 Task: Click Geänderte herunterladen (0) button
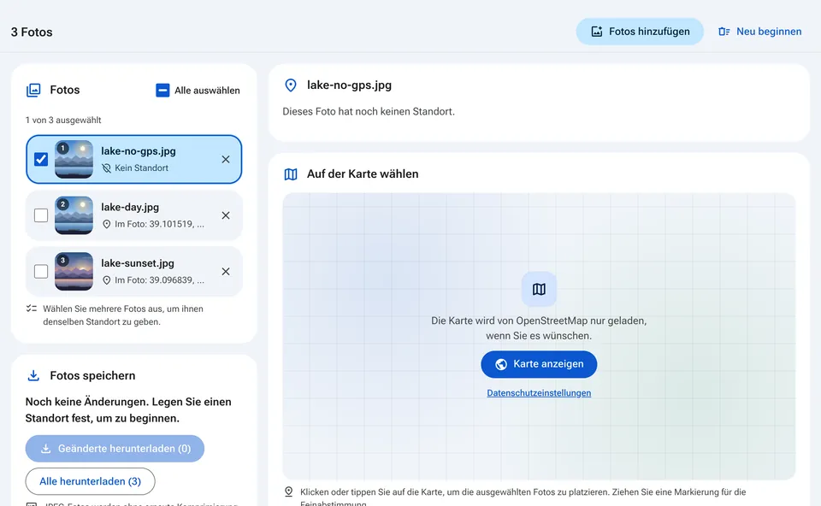(x=115, y=449)
